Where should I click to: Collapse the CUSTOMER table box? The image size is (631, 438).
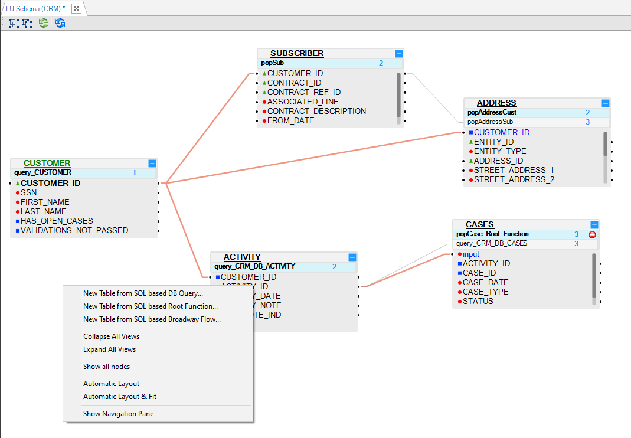[x=152, y=163]
